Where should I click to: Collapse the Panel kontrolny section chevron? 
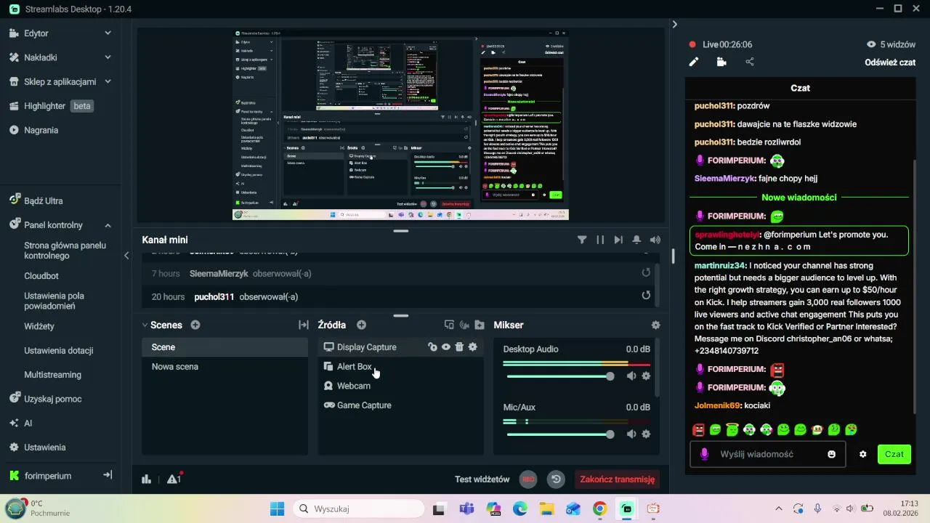point(108,225)
